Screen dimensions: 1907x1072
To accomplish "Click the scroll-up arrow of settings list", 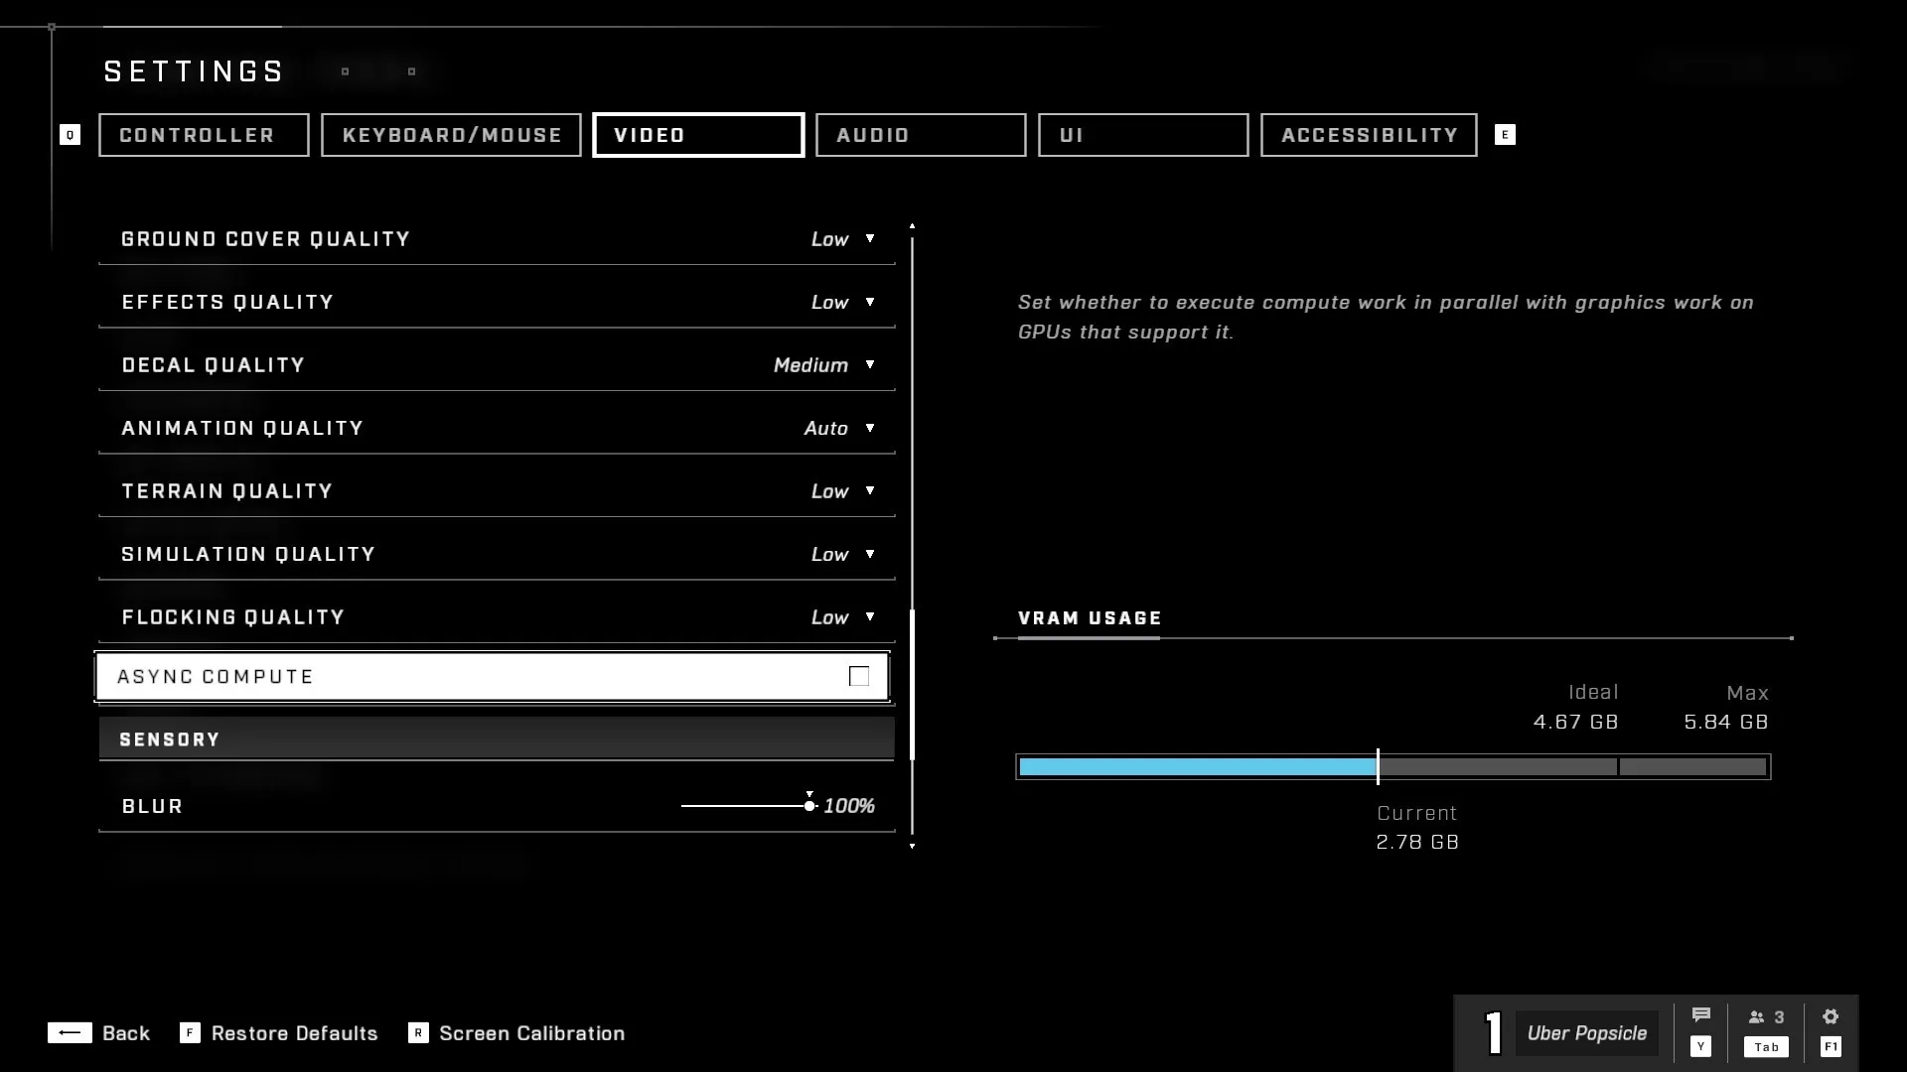I will (x=912, y=226).
